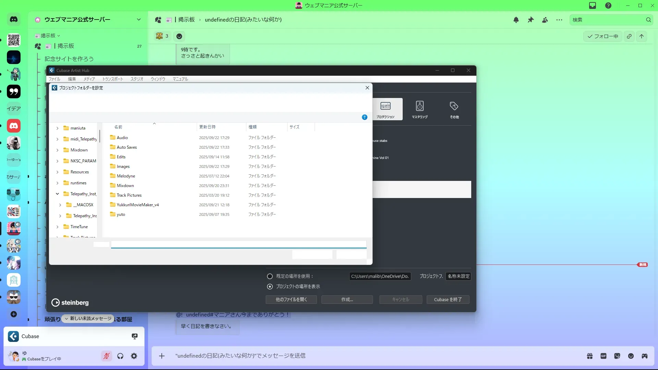Viewport: 658px width, 370px height.
Task: Show pinned messages with pin icon
Action: pyautogui.click(x=531, y=20)
